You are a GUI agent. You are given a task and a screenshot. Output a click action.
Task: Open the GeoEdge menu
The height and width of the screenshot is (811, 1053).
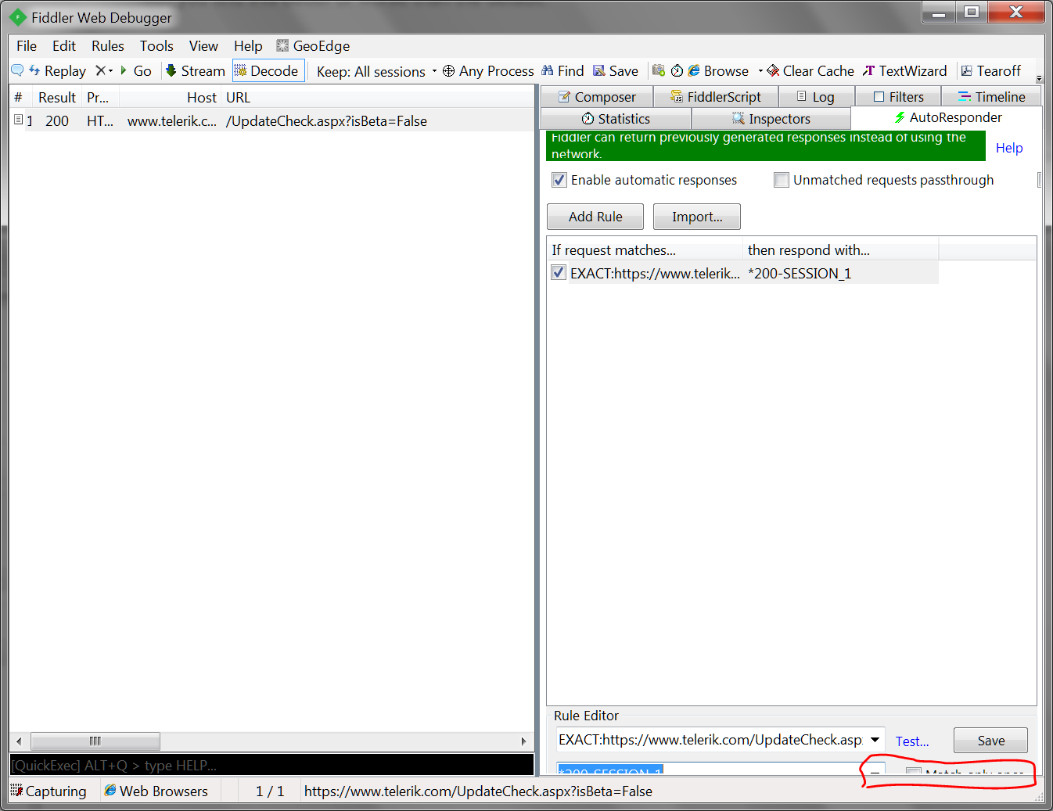[313, 46]
